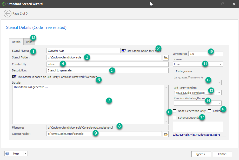This screenshot has width=239, height=160.
Task: Browse for the Stencil Folder location
Action: point(166,58)
